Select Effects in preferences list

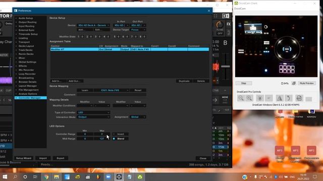point(22,66)
